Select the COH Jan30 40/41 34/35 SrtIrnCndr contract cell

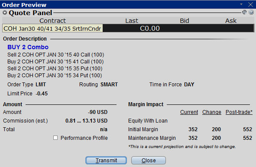[52, 28]
